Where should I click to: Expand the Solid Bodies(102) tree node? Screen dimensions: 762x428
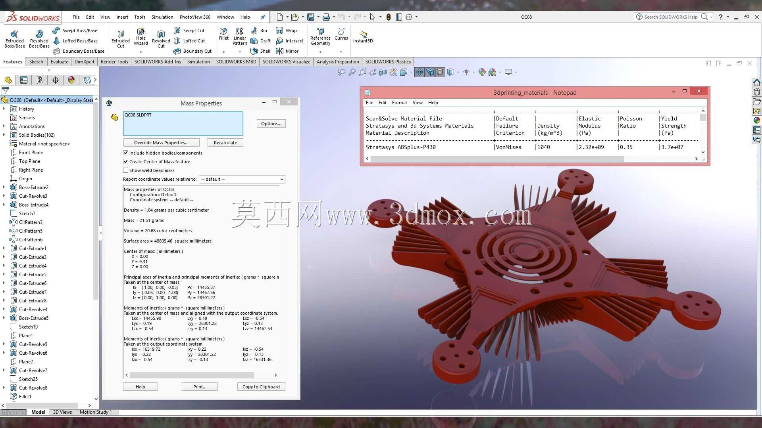click(x=4, y=135)
